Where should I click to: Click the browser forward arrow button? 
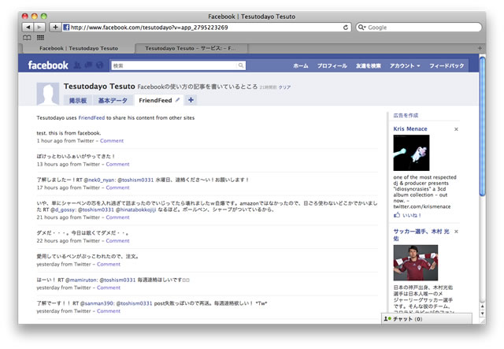click(39, 28)
